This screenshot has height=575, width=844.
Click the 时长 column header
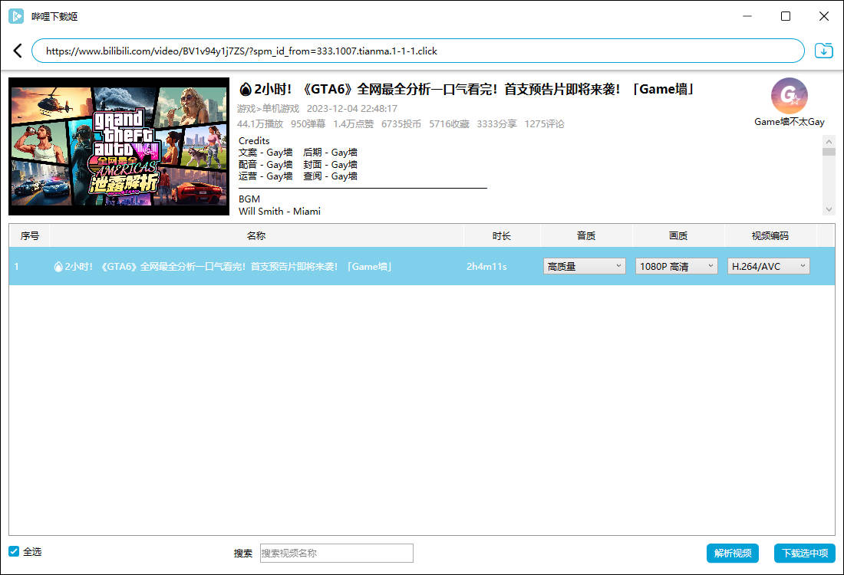click(x=501, y=235)
